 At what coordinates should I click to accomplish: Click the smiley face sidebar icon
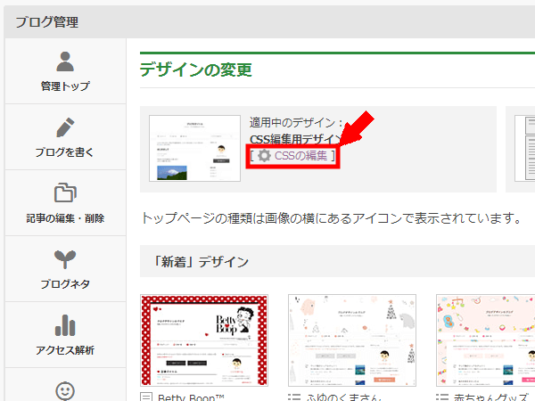[x=65, y=391]
